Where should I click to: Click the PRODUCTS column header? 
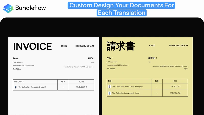tap(19, 82)
